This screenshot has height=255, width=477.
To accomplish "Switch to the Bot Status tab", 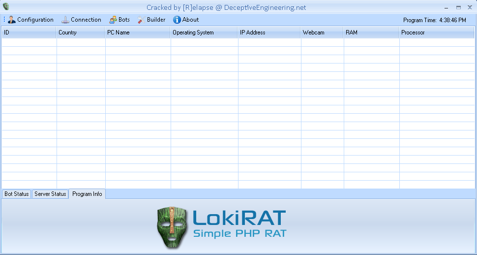I will click(17, 194).
